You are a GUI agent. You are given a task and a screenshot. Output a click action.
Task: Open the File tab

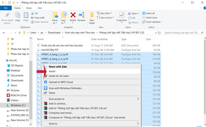pos(6,8)
